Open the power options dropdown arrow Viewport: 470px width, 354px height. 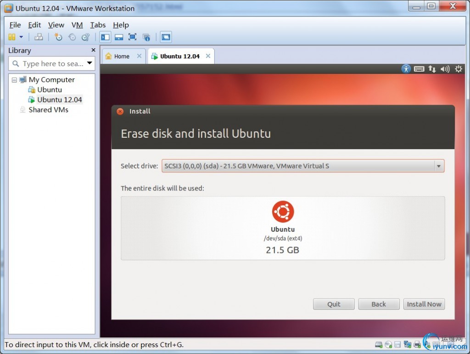[x=21, y=37]
